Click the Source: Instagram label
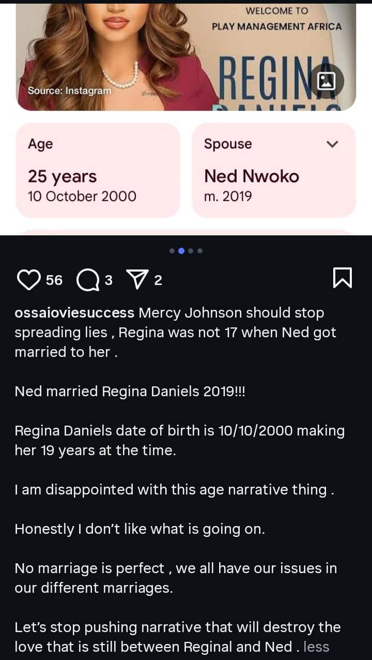The image size is (372, 660). 69,91
